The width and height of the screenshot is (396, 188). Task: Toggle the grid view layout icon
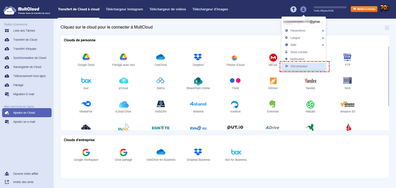(x=387, y=28)
